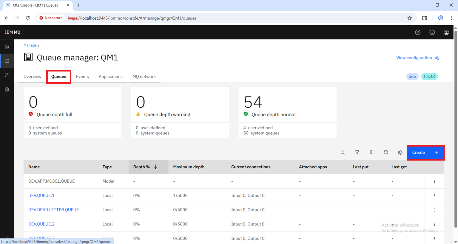Switch to the Overview tab
Screen dimensions: 458x244
(33, 77)
